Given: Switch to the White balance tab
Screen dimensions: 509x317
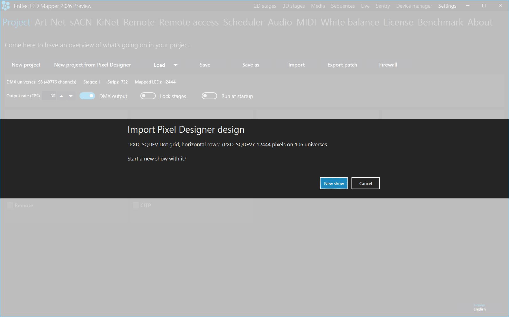Looking at the screenshot, I should [x=350, y=22].
